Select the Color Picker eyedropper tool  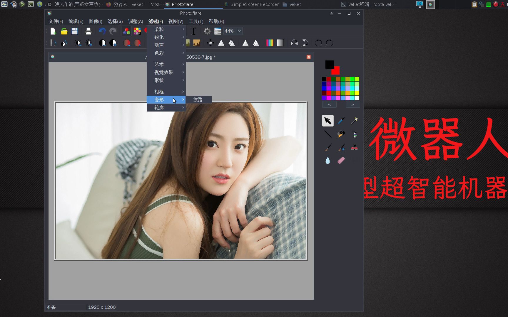coord(341,121)
